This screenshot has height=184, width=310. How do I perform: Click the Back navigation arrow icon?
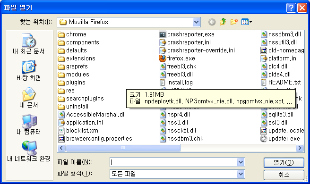(x=212, y=22)
